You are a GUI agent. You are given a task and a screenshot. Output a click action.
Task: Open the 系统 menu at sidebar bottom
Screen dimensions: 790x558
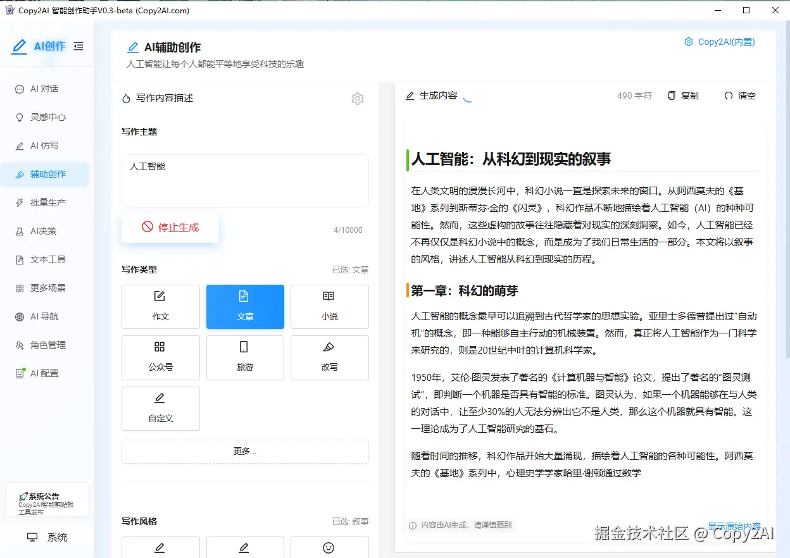pos(47,537)
